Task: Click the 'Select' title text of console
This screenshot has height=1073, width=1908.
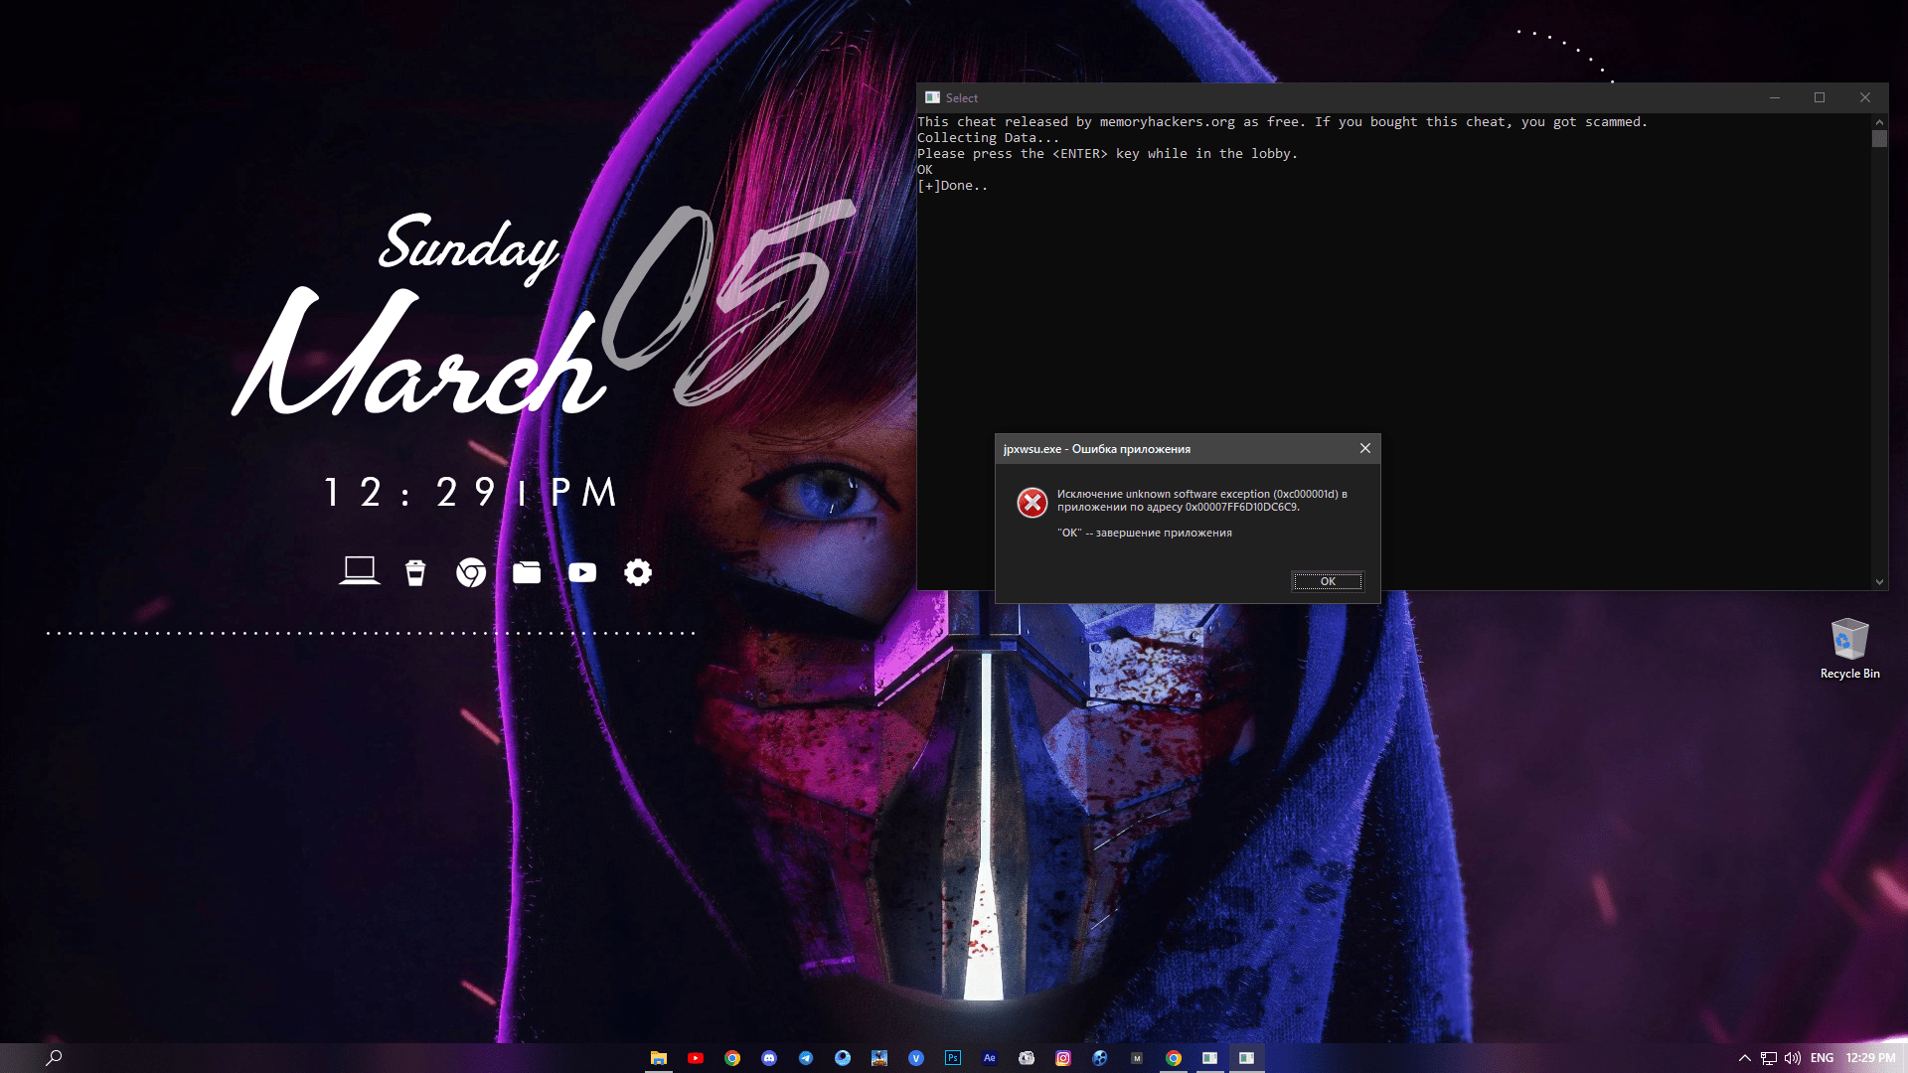Action: (x=961, y=97)
